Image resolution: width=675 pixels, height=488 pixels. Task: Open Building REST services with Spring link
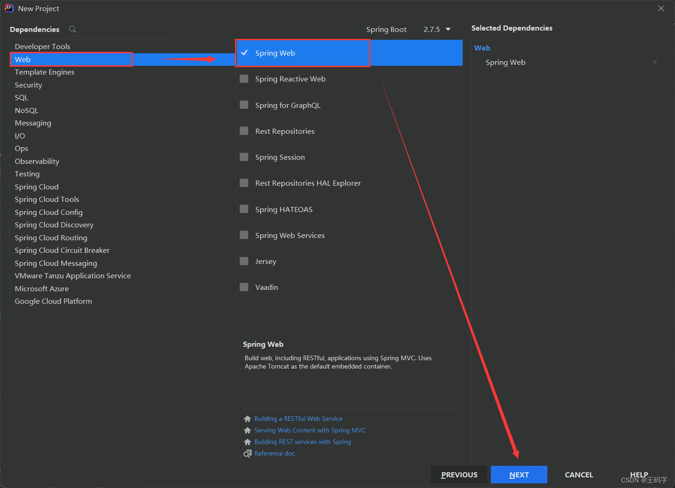pos(303,442)
